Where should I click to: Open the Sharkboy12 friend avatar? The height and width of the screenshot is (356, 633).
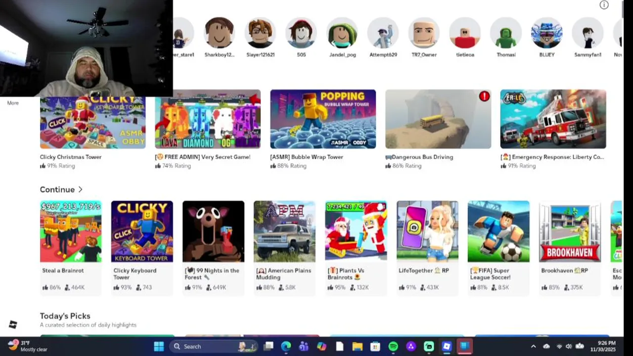tap(219, 33)
